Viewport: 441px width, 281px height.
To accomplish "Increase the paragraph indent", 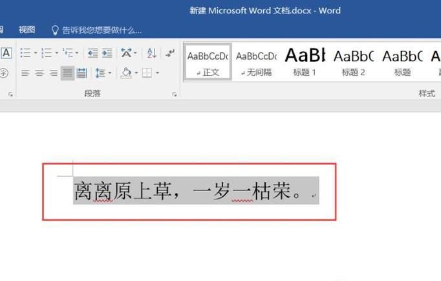I will coord(107,52).
